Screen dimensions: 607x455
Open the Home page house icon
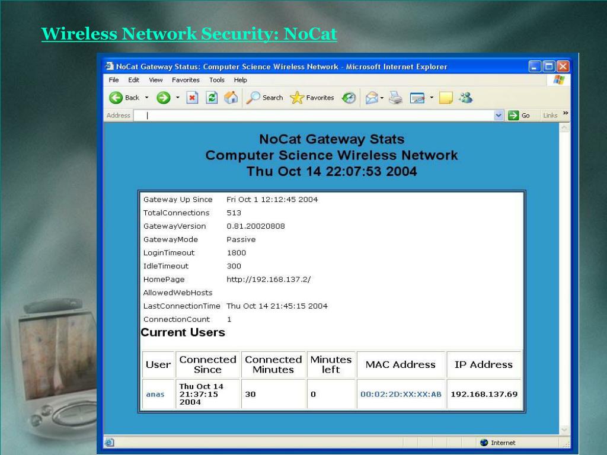click(231, 98)
